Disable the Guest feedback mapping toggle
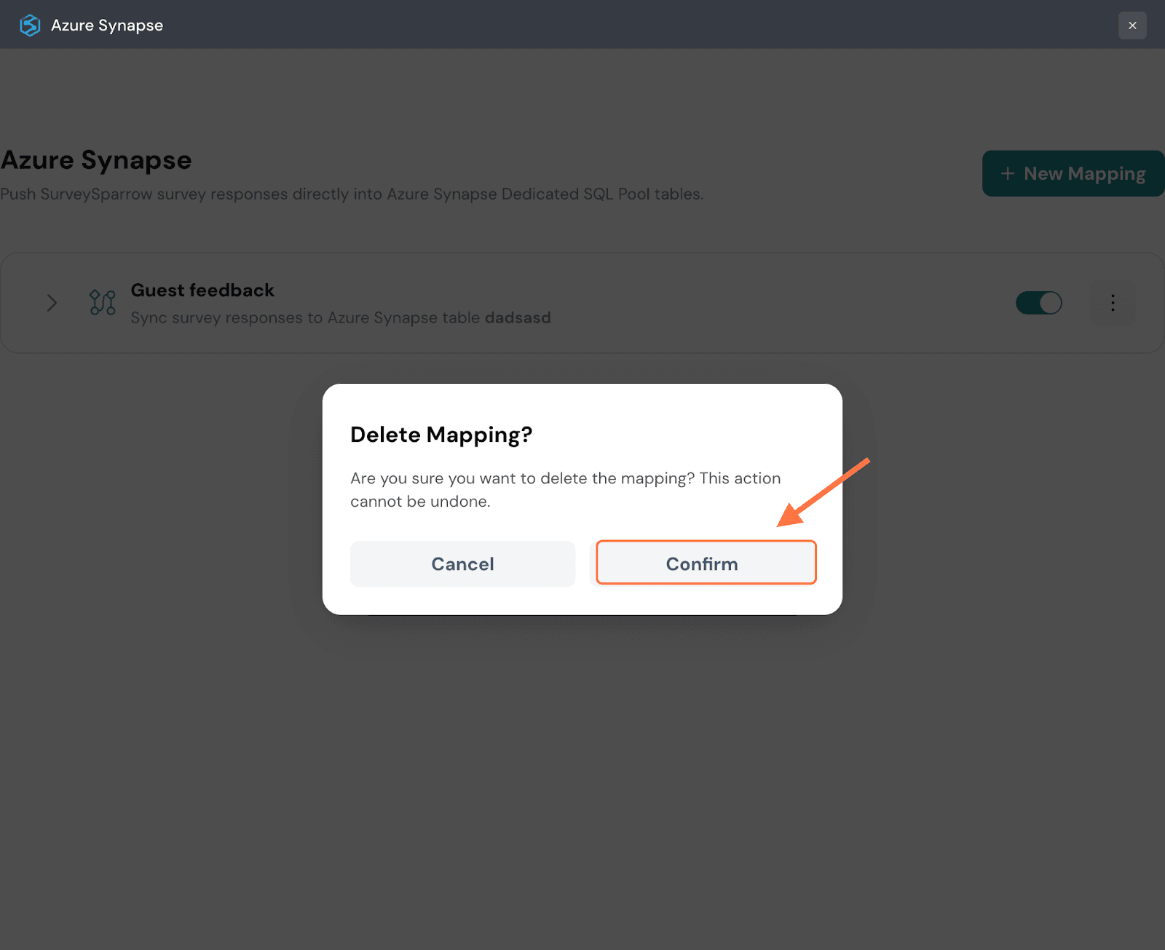Viewport: 1165px width, 950px height. [x=1038, y=303]
